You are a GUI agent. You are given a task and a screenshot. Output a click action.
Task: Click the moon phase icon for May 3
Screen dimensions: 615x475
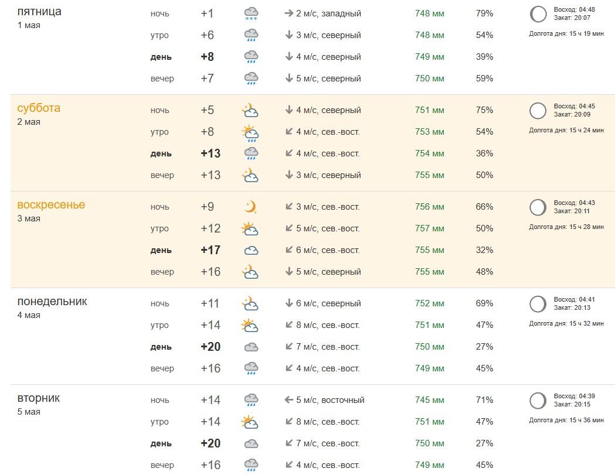[538, 207]
